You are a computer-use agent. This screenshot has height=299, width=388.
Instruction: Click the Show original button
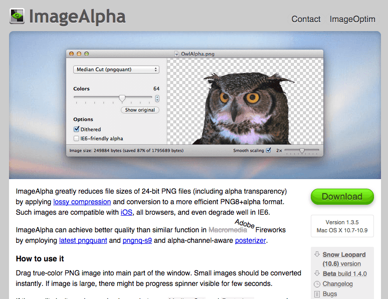pyautogui.click(x=140, y=110)
